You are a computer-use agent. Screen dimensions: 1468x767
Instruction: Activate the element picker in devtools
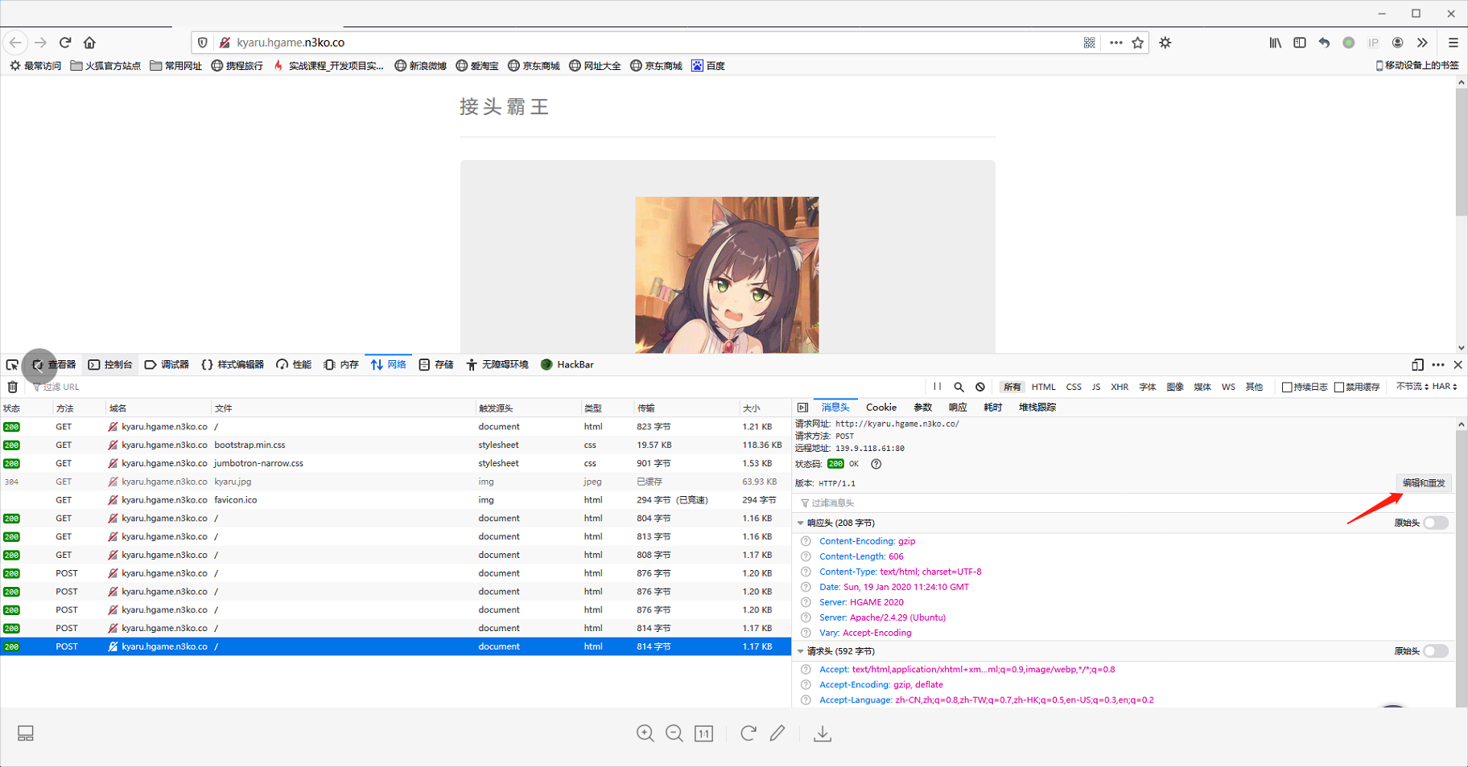[x=12, y=365]
